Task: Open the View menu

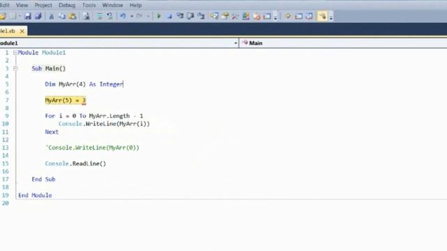Action: [x=22, y=5]
